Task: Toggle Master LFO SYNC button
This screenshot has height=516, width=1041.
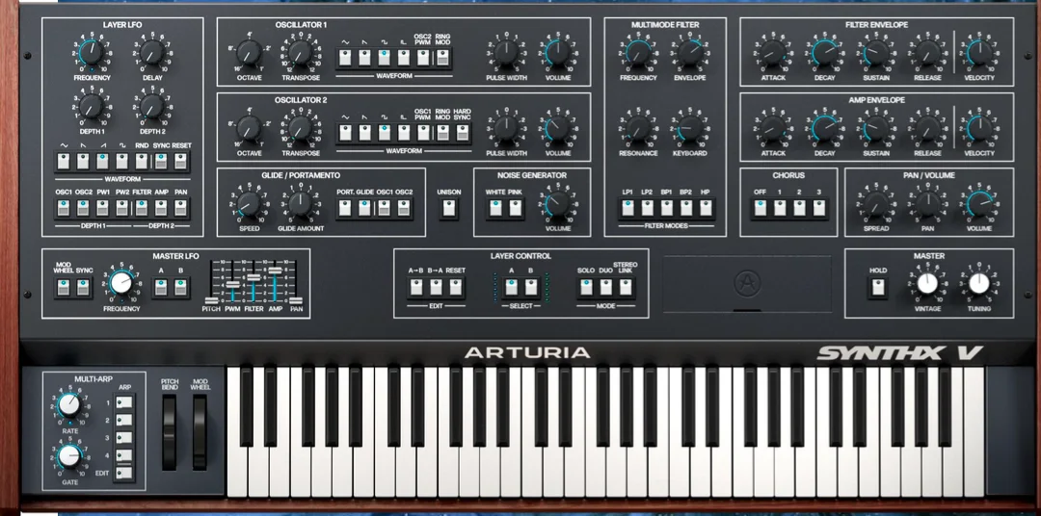Action: pos(83,288)
